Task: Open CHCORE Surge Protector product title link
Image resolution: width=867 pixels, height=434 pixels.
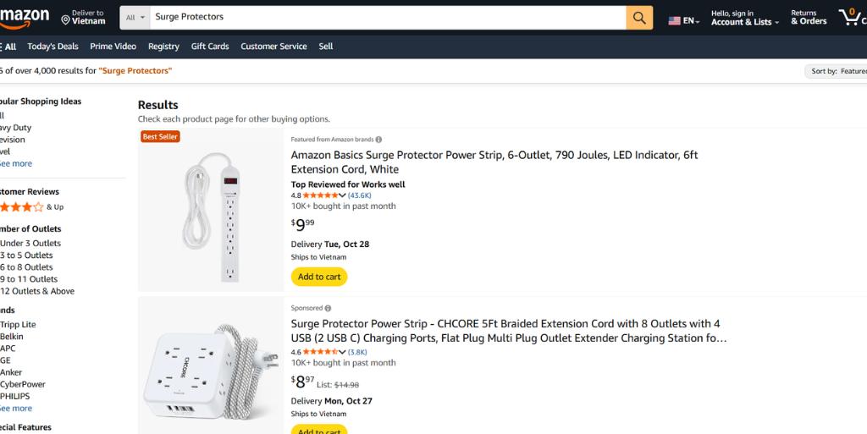Action: tap(505, 331)
